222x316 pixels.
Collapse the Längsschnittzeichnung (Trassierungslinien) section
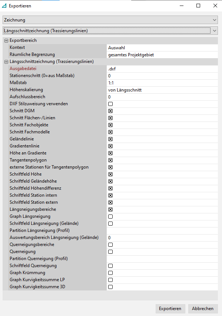[6, 62]
